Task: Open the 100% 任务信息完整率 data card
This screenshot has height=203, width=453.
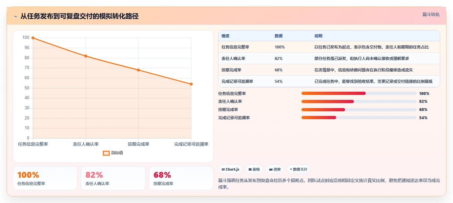Action: 45,178
